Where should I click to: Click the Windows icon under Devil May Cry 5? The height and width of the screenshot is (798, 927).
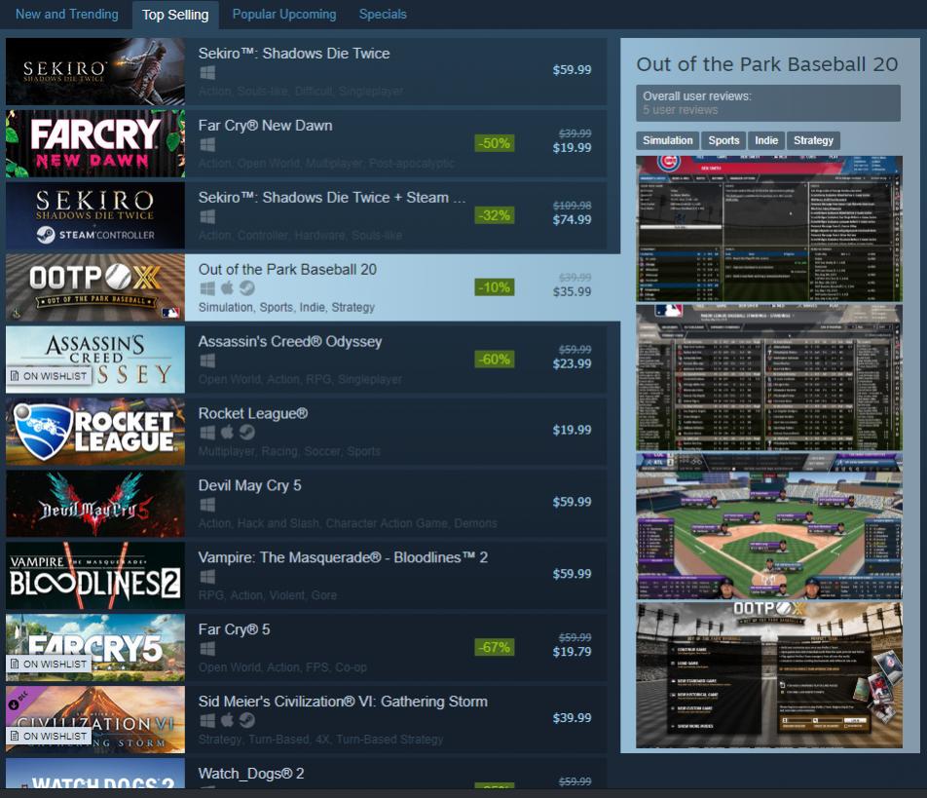(206, 505)
